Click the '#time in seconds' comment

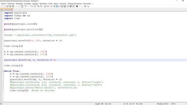tap(43, 90)
